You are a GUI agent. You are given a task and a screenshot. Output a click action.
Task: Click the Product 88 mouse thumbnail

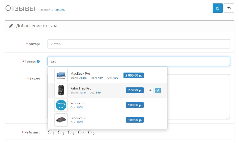click(x=61, y=120)
